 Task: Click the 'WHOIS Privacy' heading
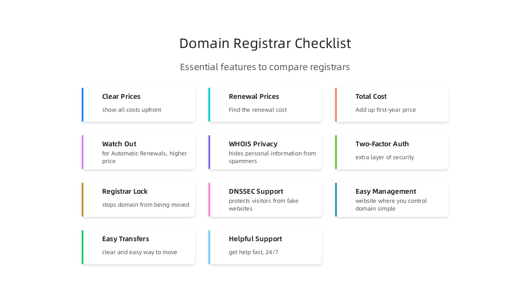(253, 144)
